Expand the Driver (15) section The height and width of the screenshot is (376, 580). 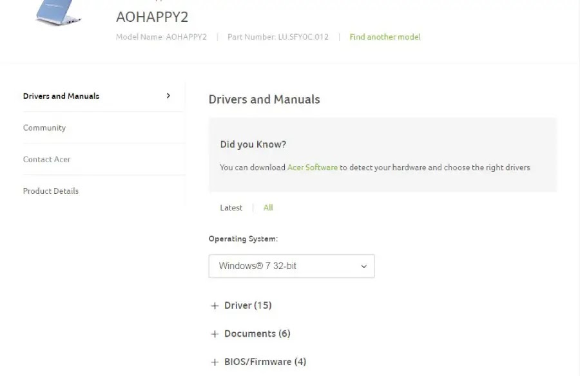(x=242, y=305)
